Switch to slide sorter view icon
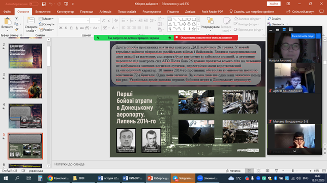 [x=258, y=171]
